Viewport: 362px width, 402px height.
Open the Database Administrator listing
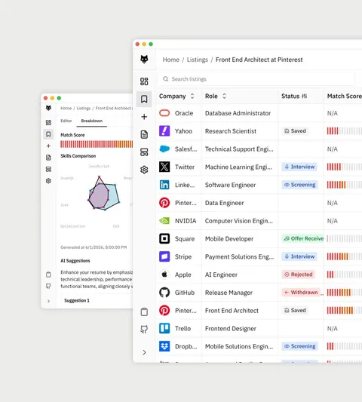pos(238,113)
